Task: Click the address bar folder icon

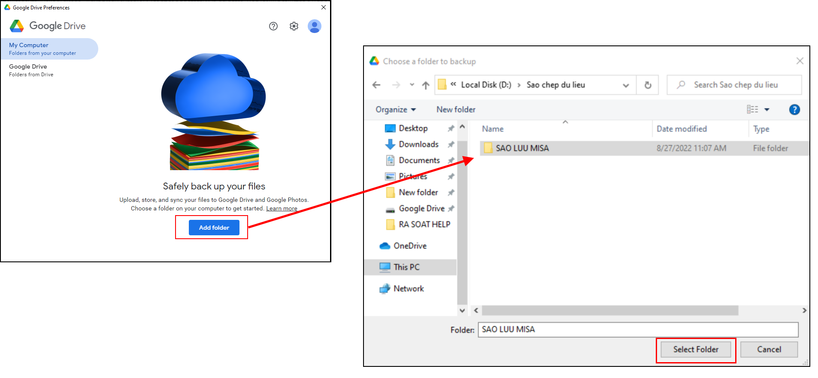Action: pos(442,85)
